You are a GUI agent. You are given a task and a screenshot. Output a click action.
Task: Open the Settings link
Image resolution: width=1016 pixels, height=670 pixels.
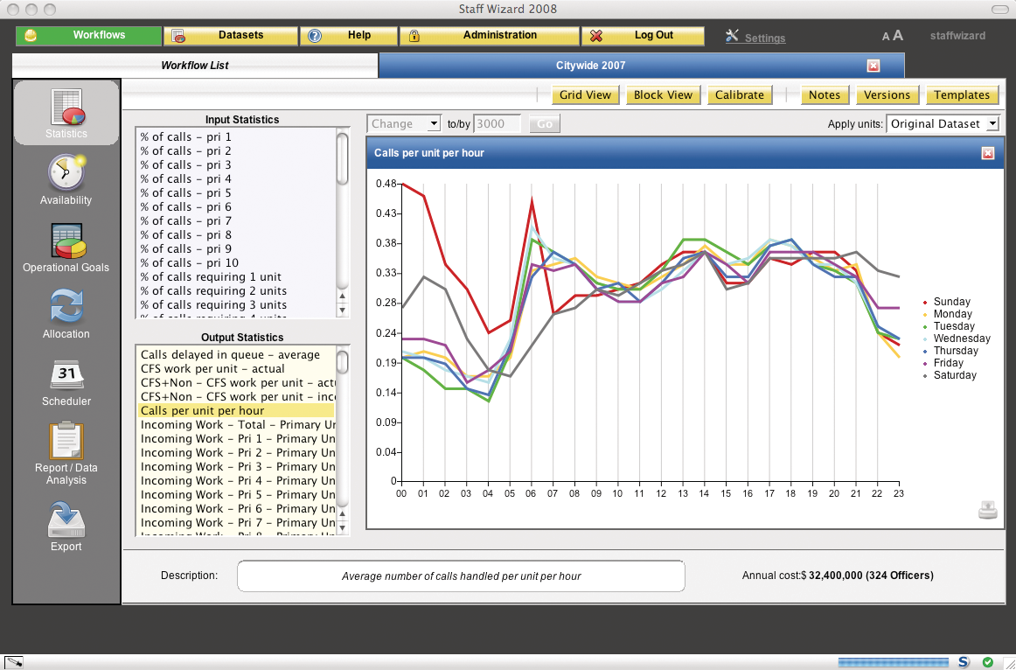(764, 38)
